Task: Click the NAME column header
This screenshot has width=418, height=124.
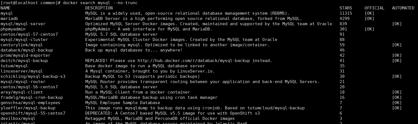Action: 6,8
